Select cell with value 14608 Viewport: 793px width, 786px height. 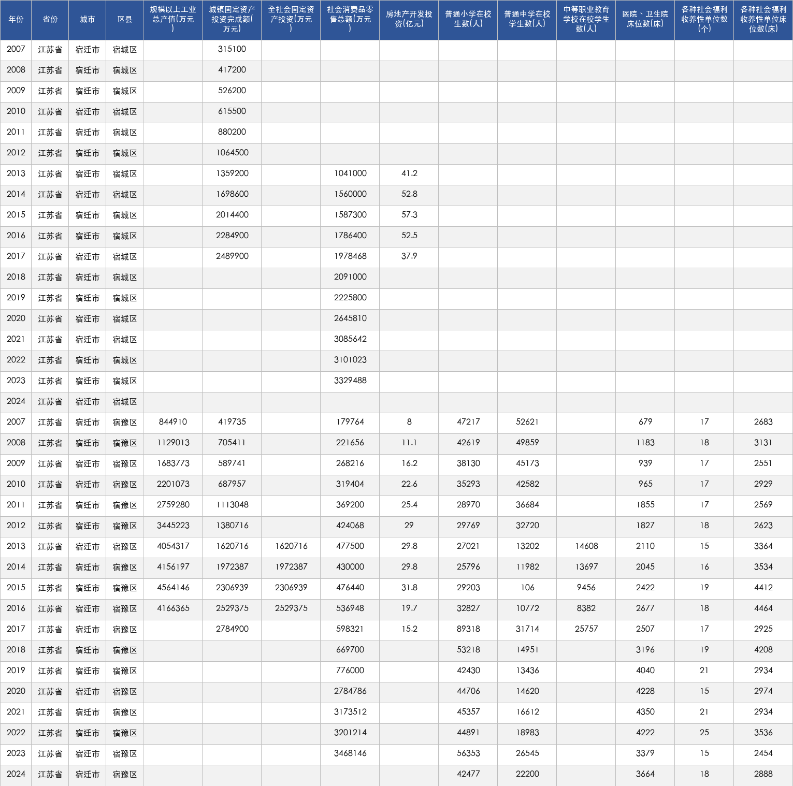click(x=586, y=547)
